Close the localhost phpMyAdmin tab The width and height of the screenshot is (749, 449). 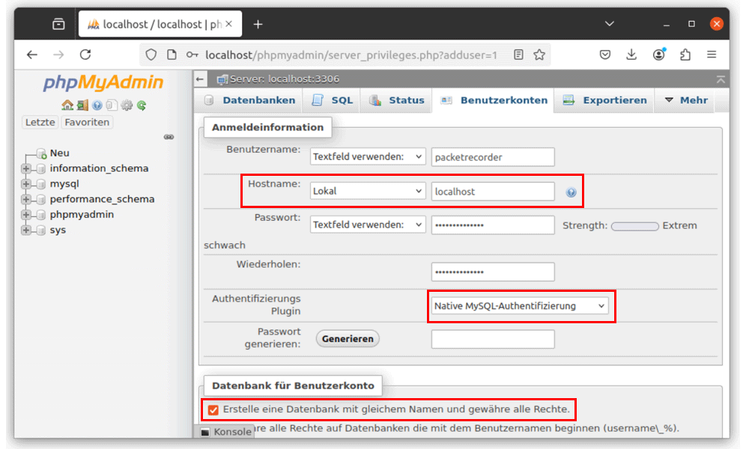pyautogui.click(x=228, y=24)
